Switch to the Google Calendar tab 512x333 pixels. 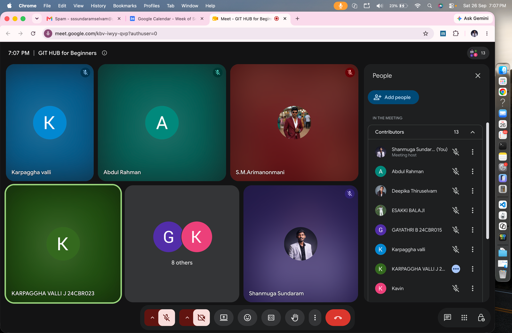pos(167,19)
